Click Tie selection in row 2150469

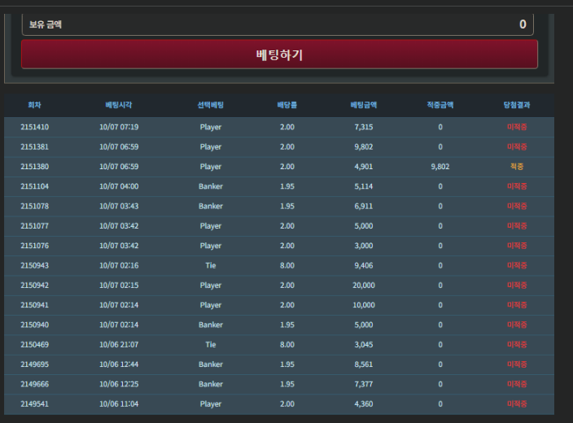pyautogui.click(x=211, y=344)
